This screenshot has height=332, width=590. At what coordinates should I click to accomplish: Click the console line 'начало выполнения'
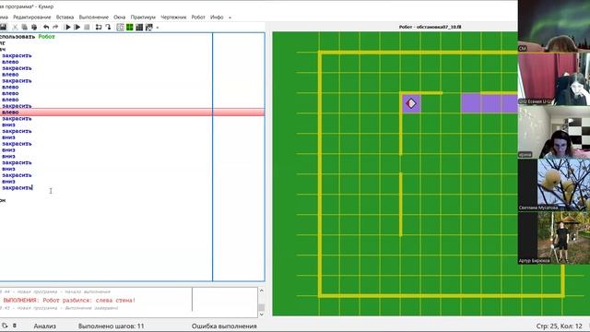click(x=88, y=291)
